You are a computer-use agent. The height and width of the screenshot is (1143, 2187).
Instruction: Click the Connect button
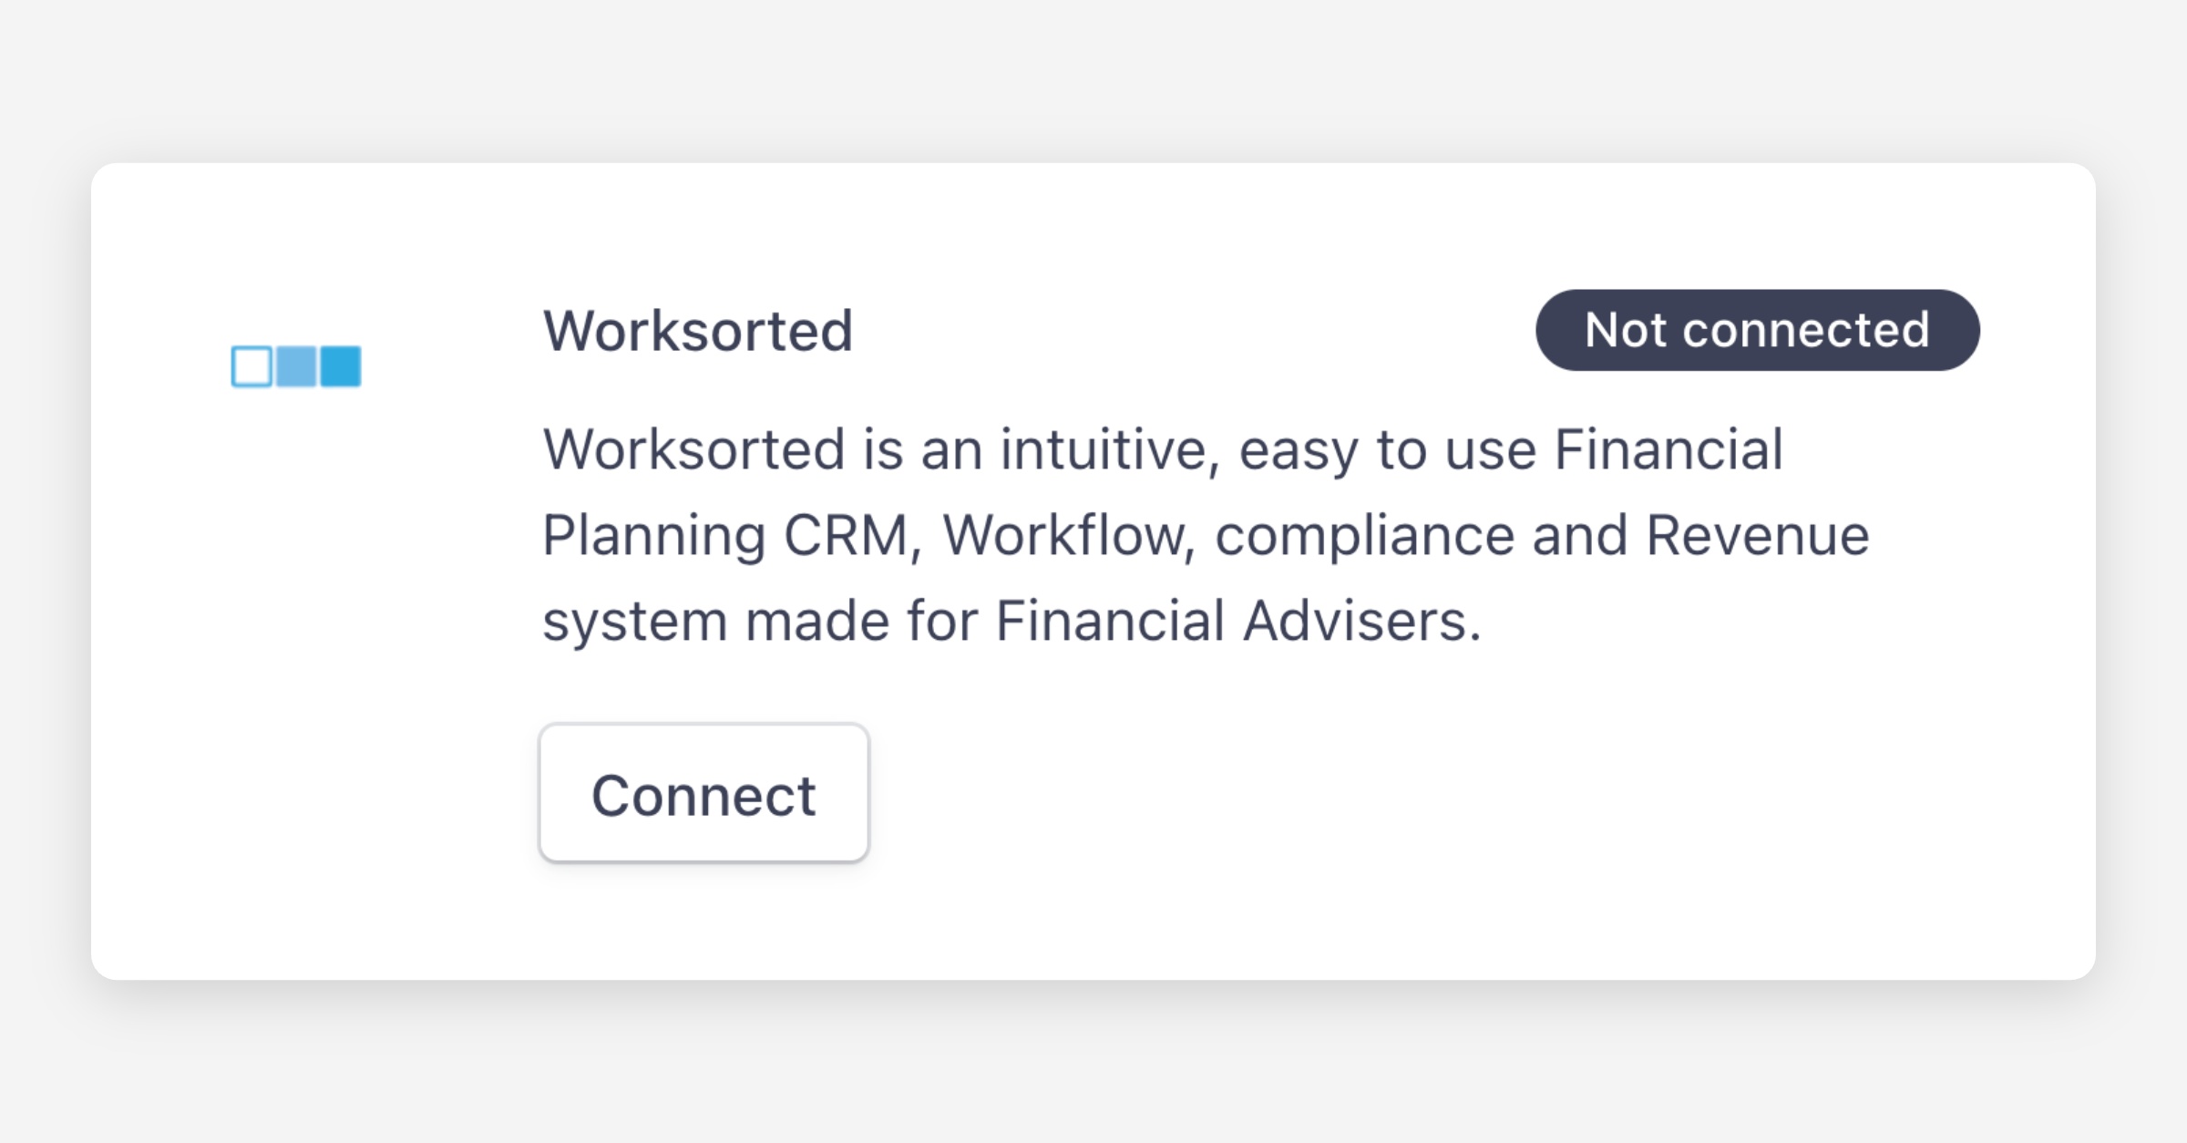(x=703, y=794)
